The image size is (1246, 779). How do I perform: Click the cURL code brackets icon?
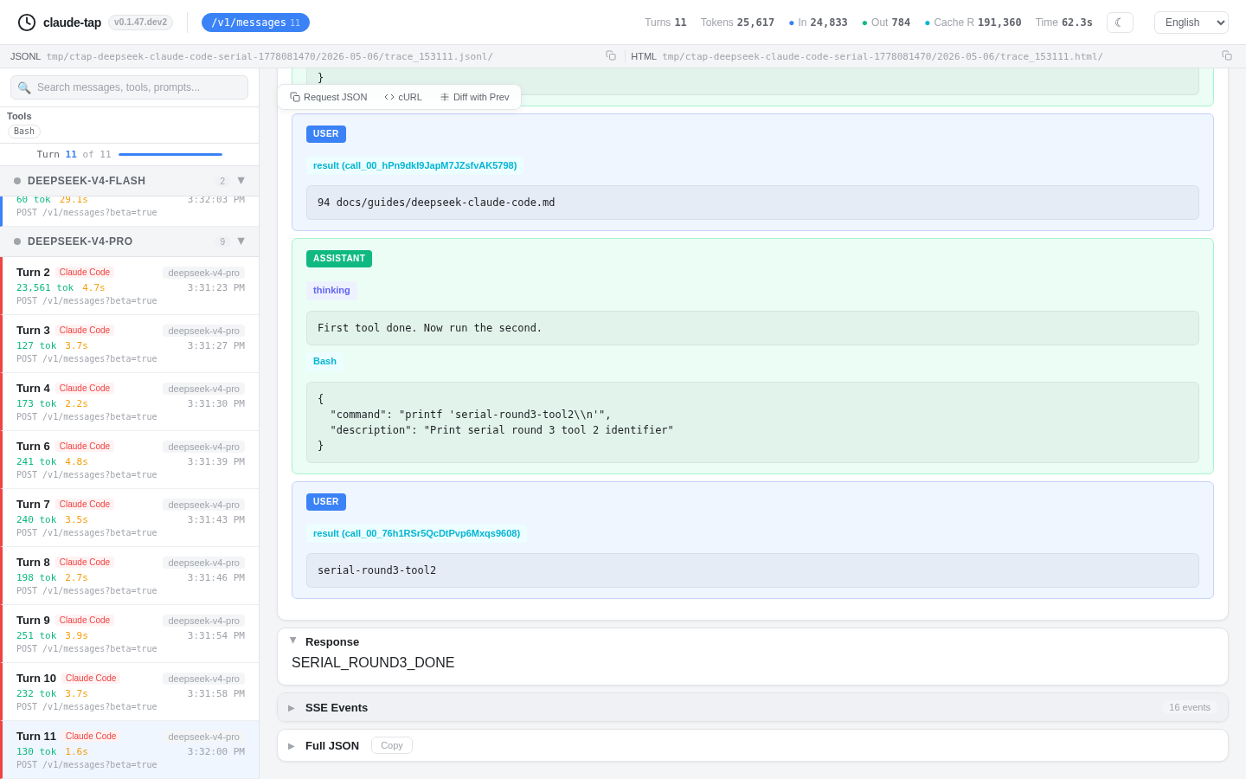[x=389, y=97]
